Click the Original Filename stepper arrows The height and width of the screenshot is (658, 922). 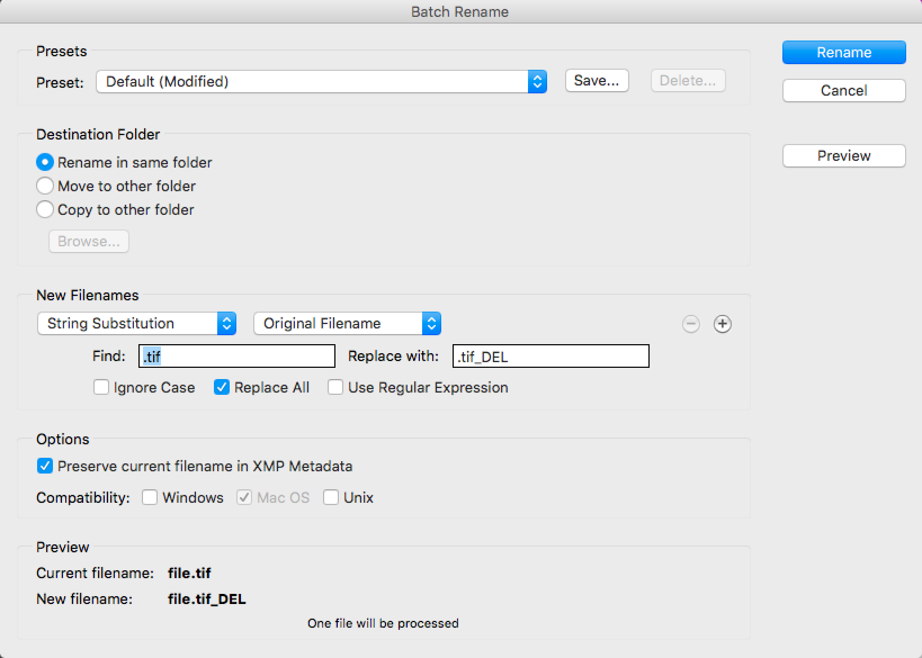(431, 323)
